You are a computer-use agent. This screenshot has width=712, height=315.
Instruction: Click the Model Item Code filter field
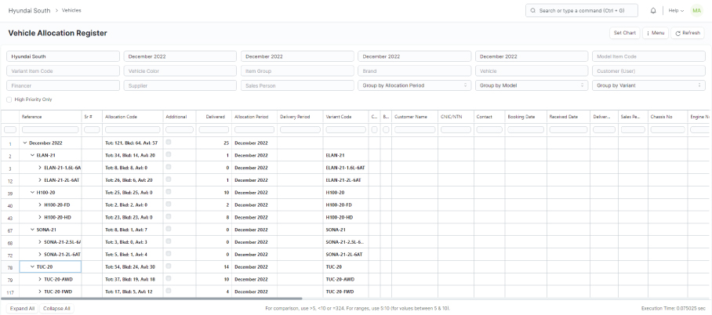click(x=648, y=56)
